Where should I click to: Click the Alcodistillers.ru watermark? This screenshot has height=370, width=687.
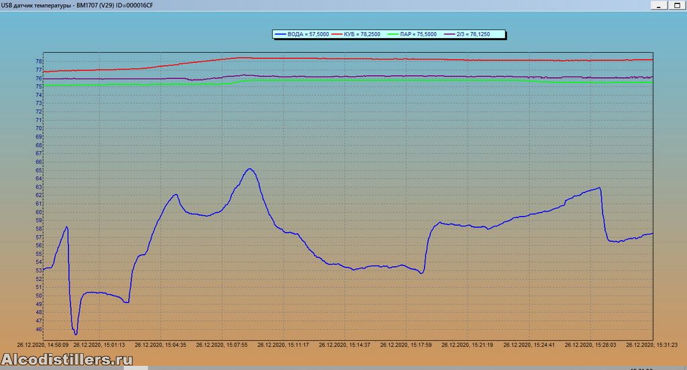66,360
